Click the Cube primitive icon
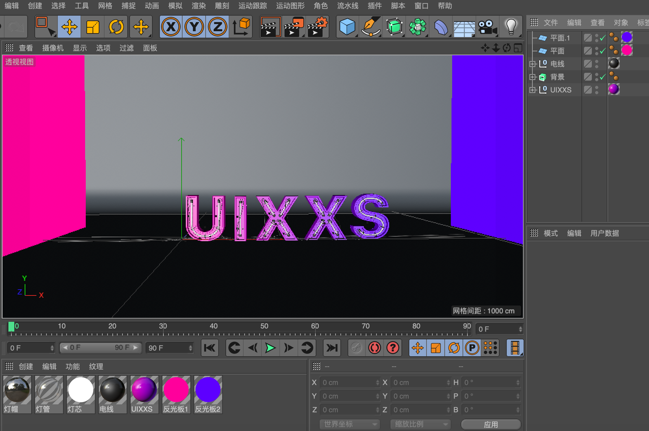 [x=347, y=27]
